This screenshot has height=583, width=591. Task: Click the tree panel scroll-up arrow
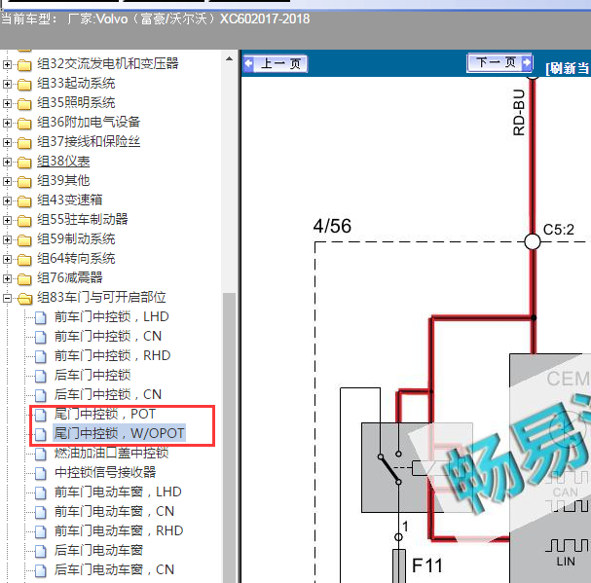coord(229,59)
